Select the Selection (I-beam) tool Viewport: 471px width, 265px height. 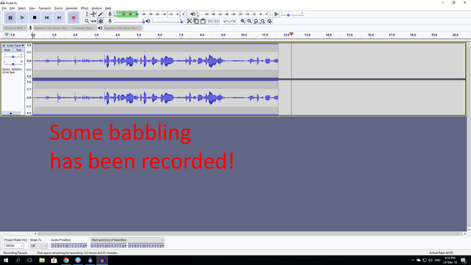[x=87, y=14]
